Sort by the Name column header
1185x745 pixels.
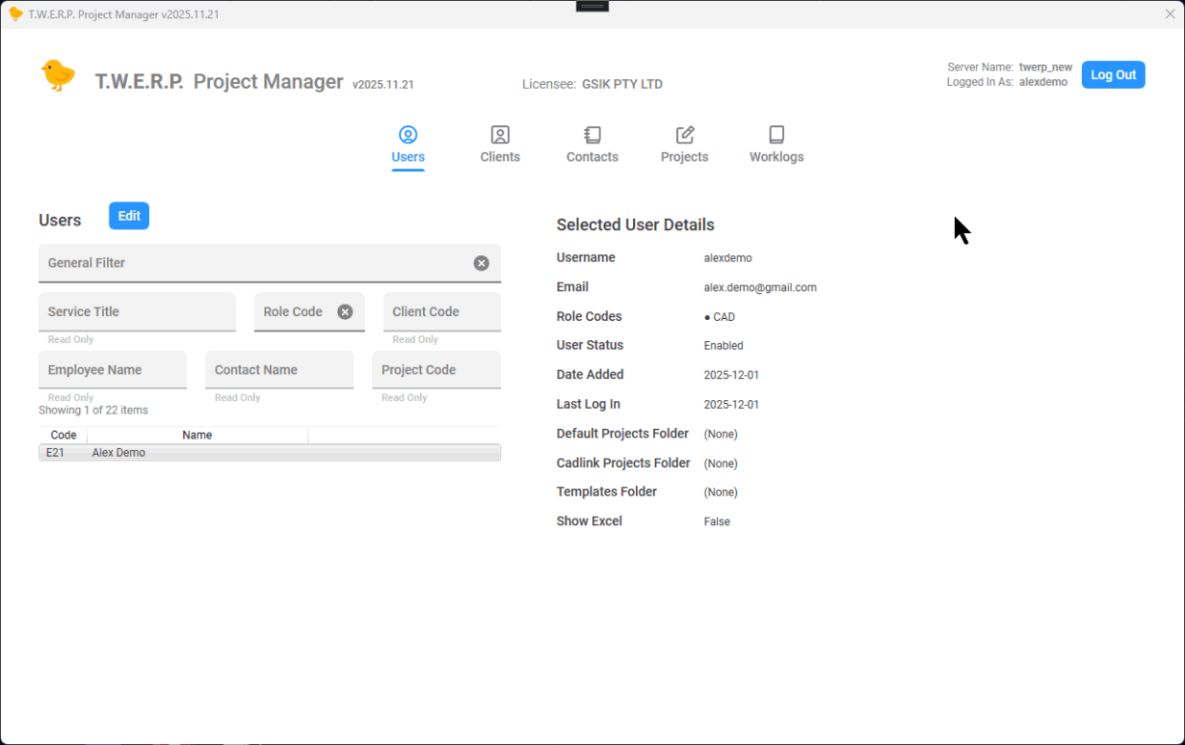(x=197, y=435)
